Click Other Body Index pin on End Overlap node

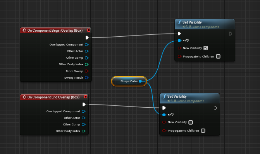point(84,131)
